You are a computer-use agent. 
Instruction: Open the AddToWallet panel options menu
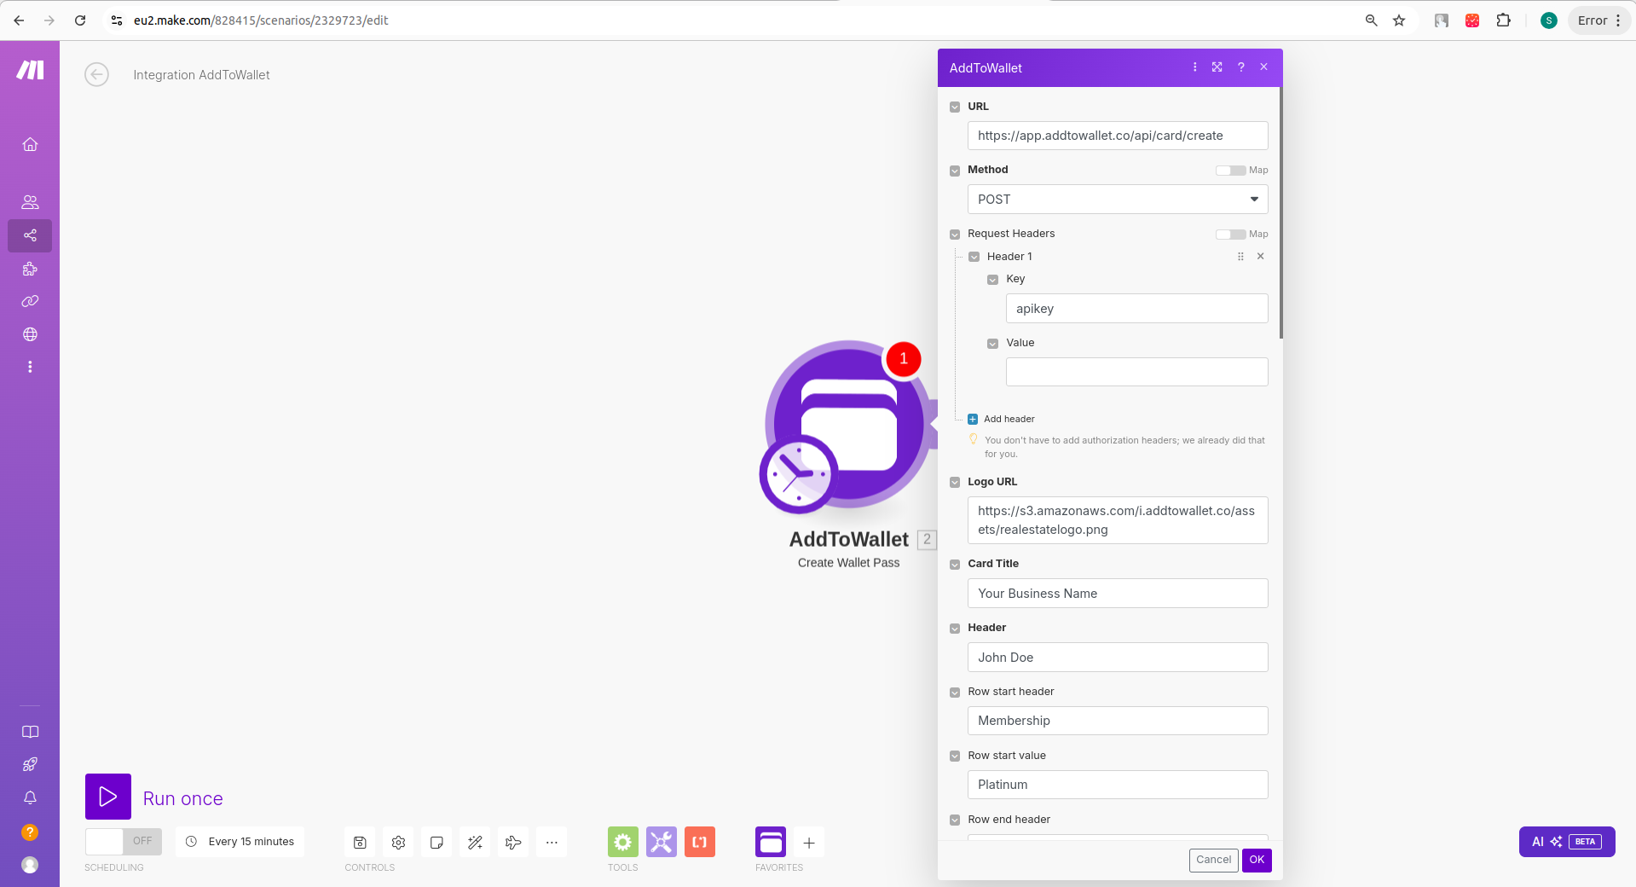[1194, 67]
